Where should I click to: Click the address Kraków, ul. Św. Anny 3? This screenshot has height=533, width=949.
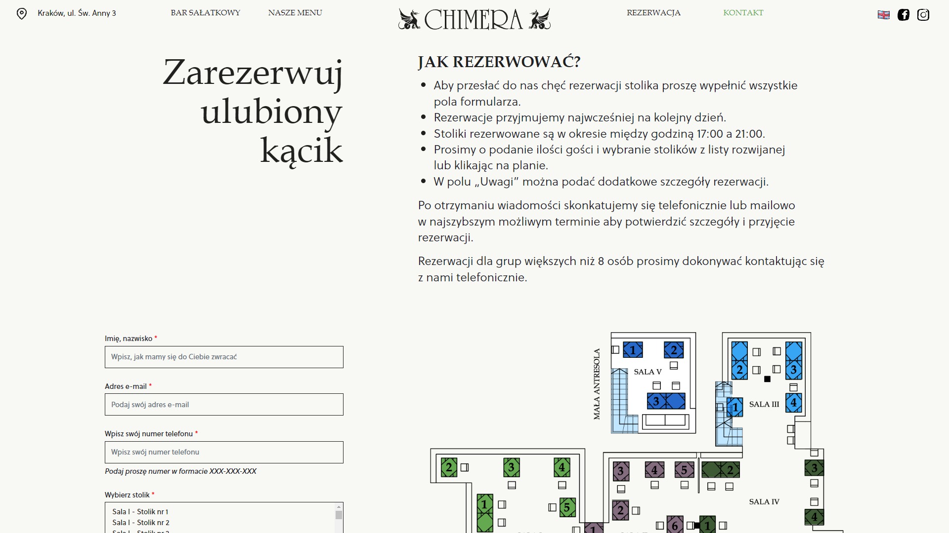[77, 13]
